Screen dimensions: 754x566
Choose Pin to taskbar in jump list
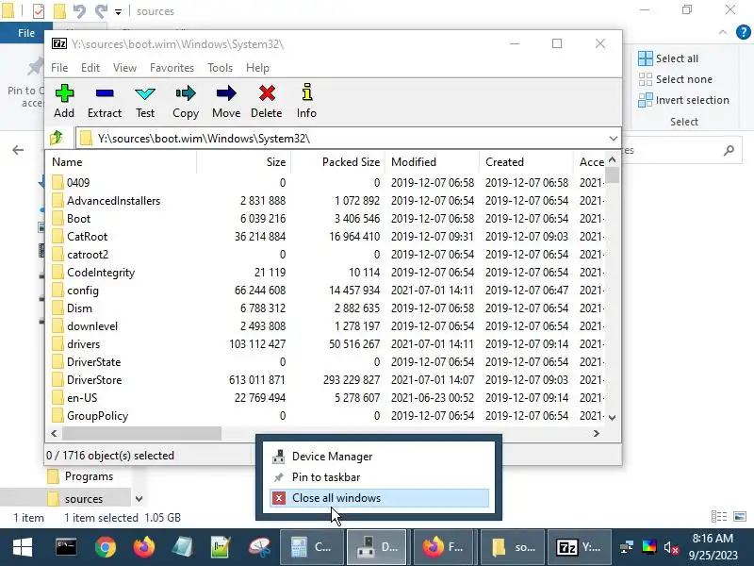pos(380,477)
